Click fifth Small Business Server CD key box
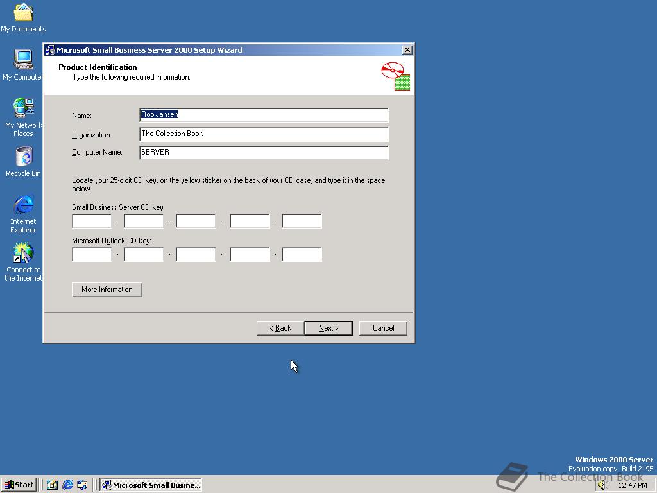The height and width of the screenshot is (493, 657). 302,221
